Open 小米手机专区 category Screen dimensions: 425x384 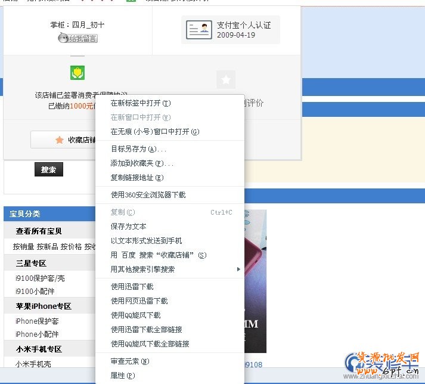coord(39,349)
